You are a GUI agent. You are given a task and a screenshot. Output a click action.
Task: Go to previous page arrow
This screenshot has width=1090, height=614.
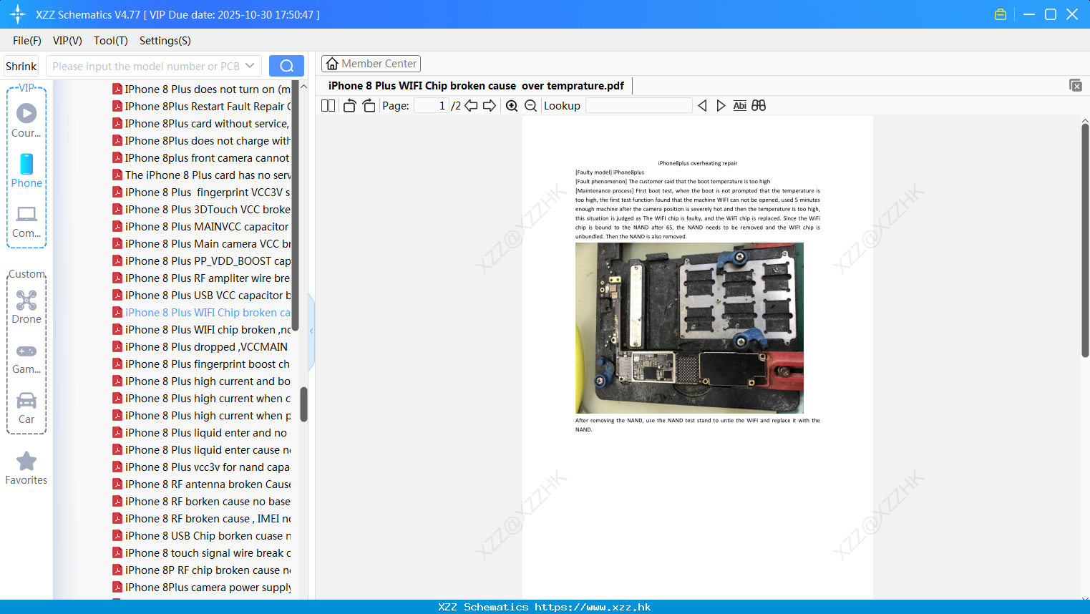click(x=471, y=106)
